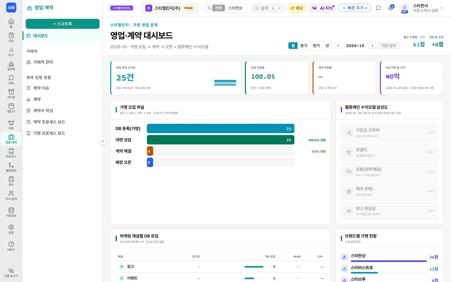Click the purple 스타챌린지(주) breadcrumb tag
This screenshot has width=451, height=282.
coord(121,8)
